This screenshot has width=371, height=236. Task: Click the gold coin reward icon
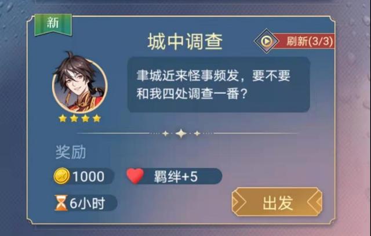click(x=62, y=176)
